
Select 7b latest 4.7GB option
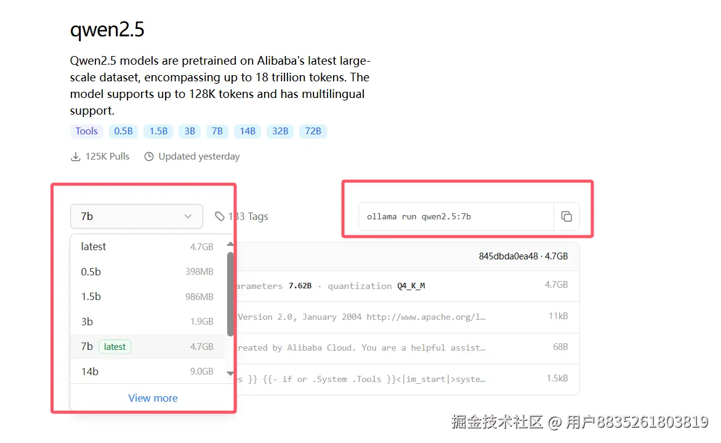click(x=147, y=346)
